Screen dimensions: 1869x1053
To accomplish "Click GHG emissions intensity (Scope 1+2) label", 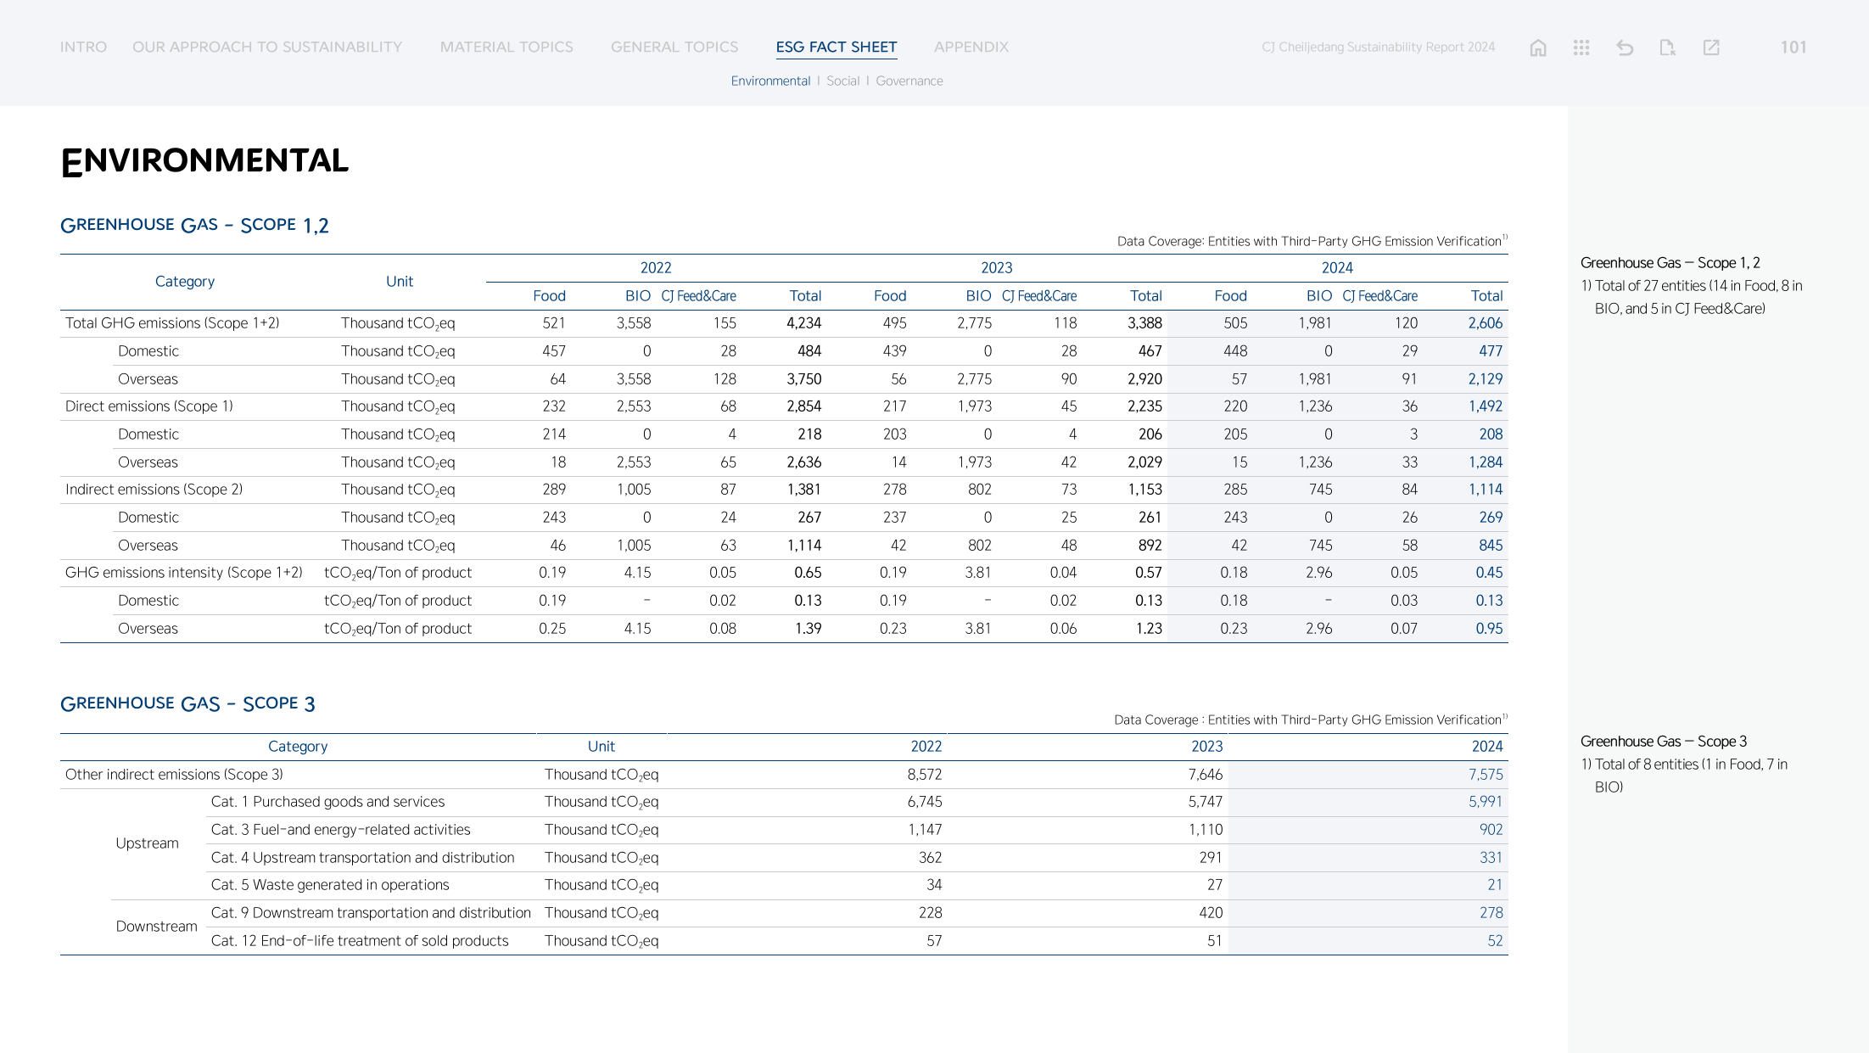I will coord(183,573).
